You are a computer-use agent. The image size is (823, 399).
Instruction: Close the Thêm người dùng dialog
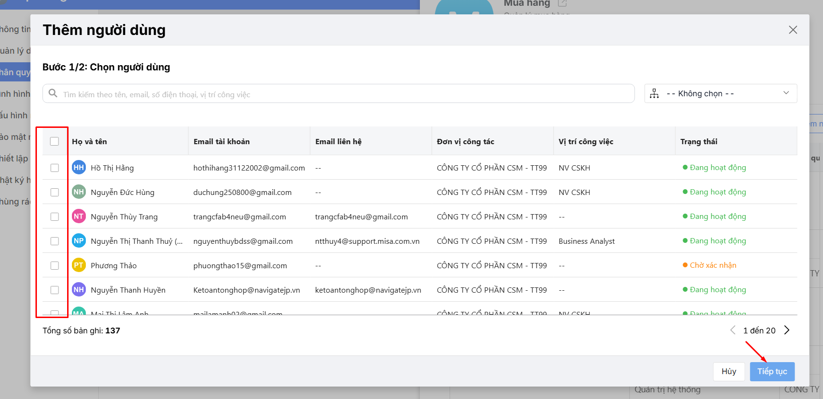793,30
